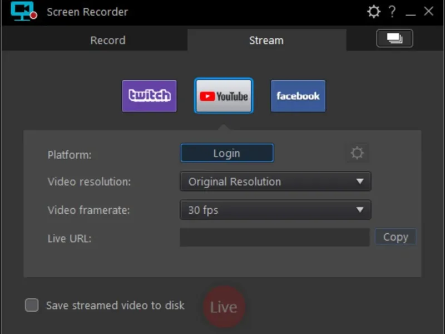The image size is (445, 334).
Task: Select Facebook streaming platform
Action: pyautogui.click(x=298, y=96)
